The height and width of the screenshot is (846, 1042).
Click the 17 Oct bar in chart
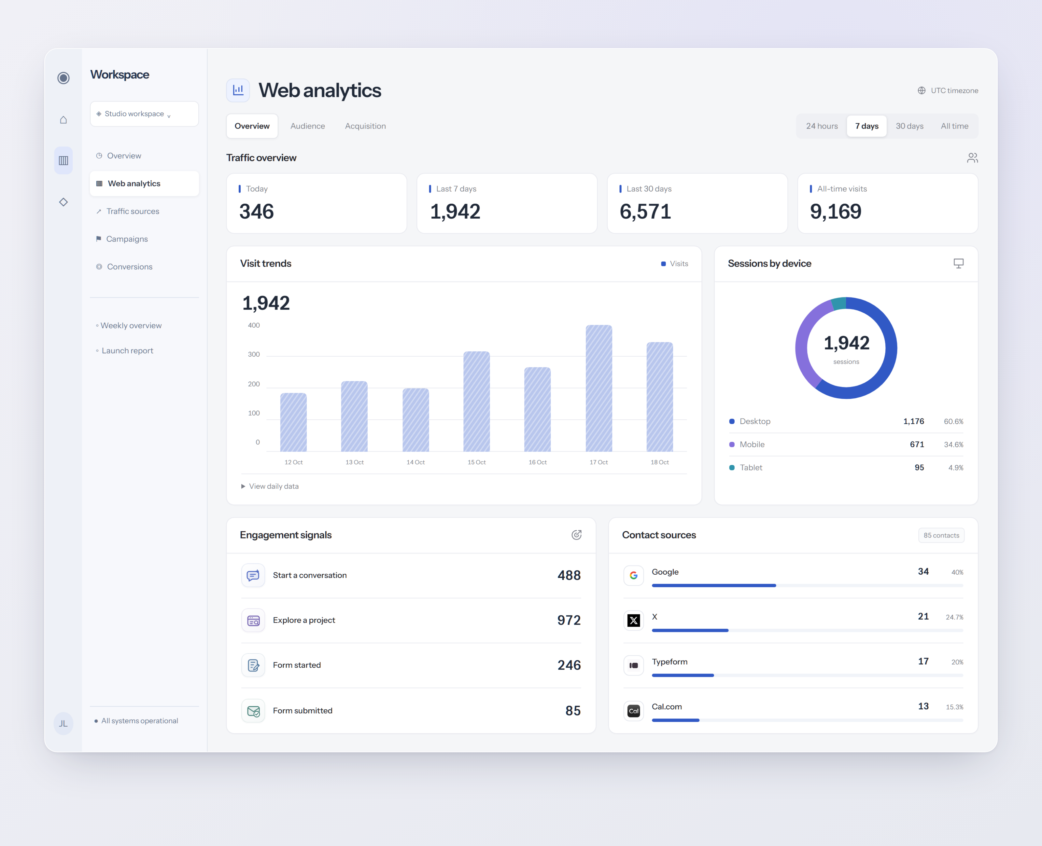pos(599,389)
